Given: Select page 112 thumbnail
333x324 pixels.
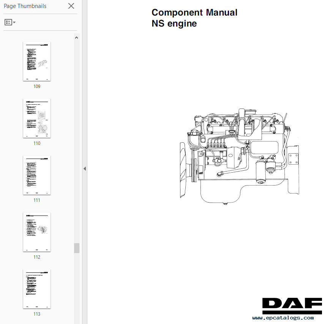Looking at the screenshot, I should pyautogui.click(x=37, y=232).
